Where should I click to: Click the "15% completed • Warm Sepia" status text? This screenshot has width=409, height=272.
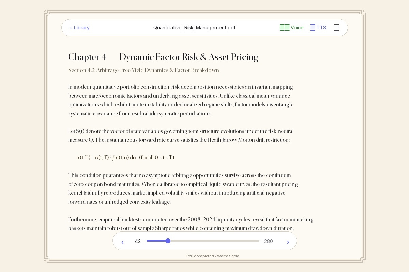(212, 256)
